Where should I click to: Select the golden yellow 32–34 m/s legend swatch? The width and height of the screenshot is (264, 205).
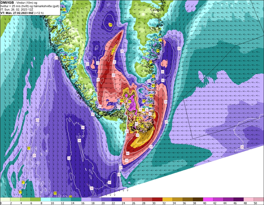[168, 199]
